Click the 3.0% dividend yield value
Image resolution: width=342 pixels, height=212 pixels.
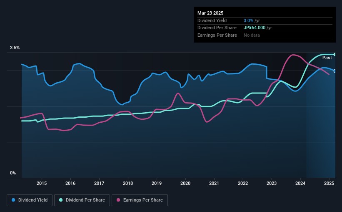point(249,20)
